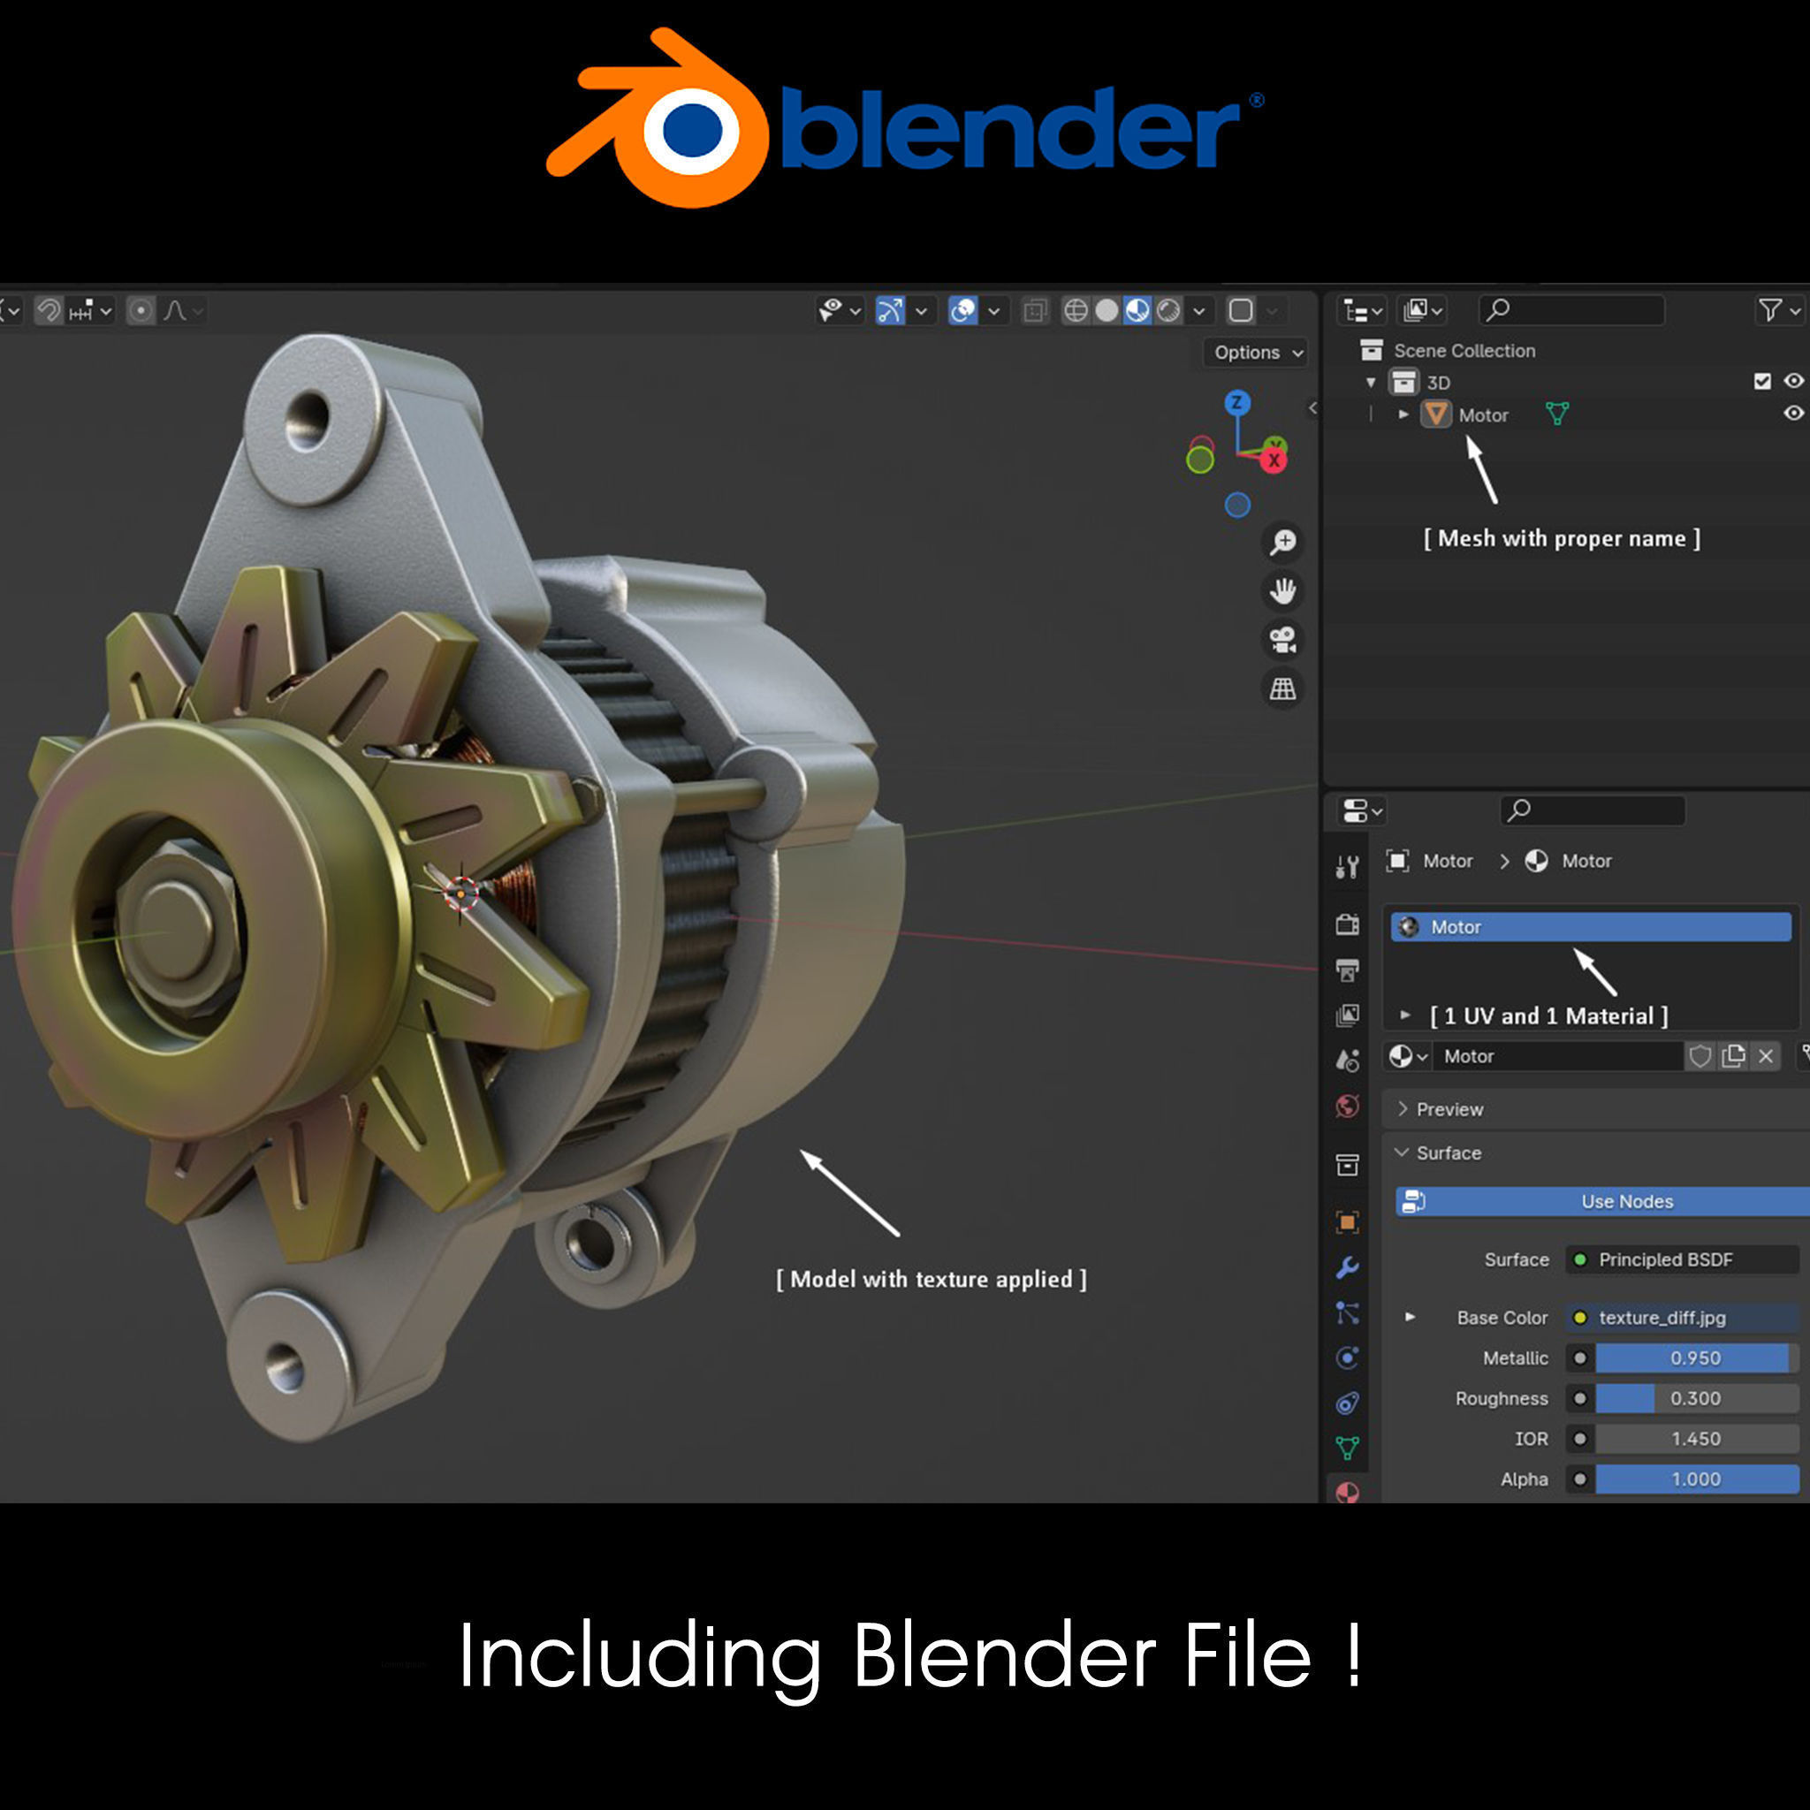Toggle X-ray mode icon

1034,310
